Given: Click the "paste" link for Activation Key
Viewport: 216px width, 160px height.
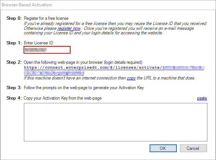Looking at the screenshot, I should (x=202, y=98).
